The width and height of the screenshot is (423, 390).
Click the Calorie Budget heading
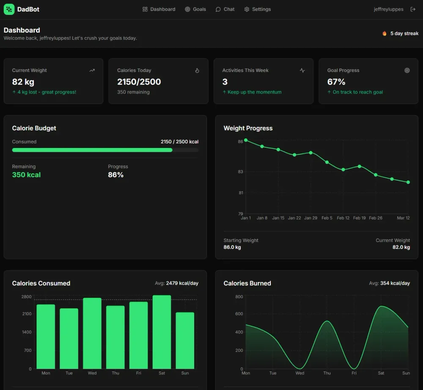coord(34,128)
